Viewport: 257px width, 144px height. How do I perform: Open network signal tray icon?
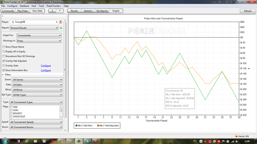(232, 141)
